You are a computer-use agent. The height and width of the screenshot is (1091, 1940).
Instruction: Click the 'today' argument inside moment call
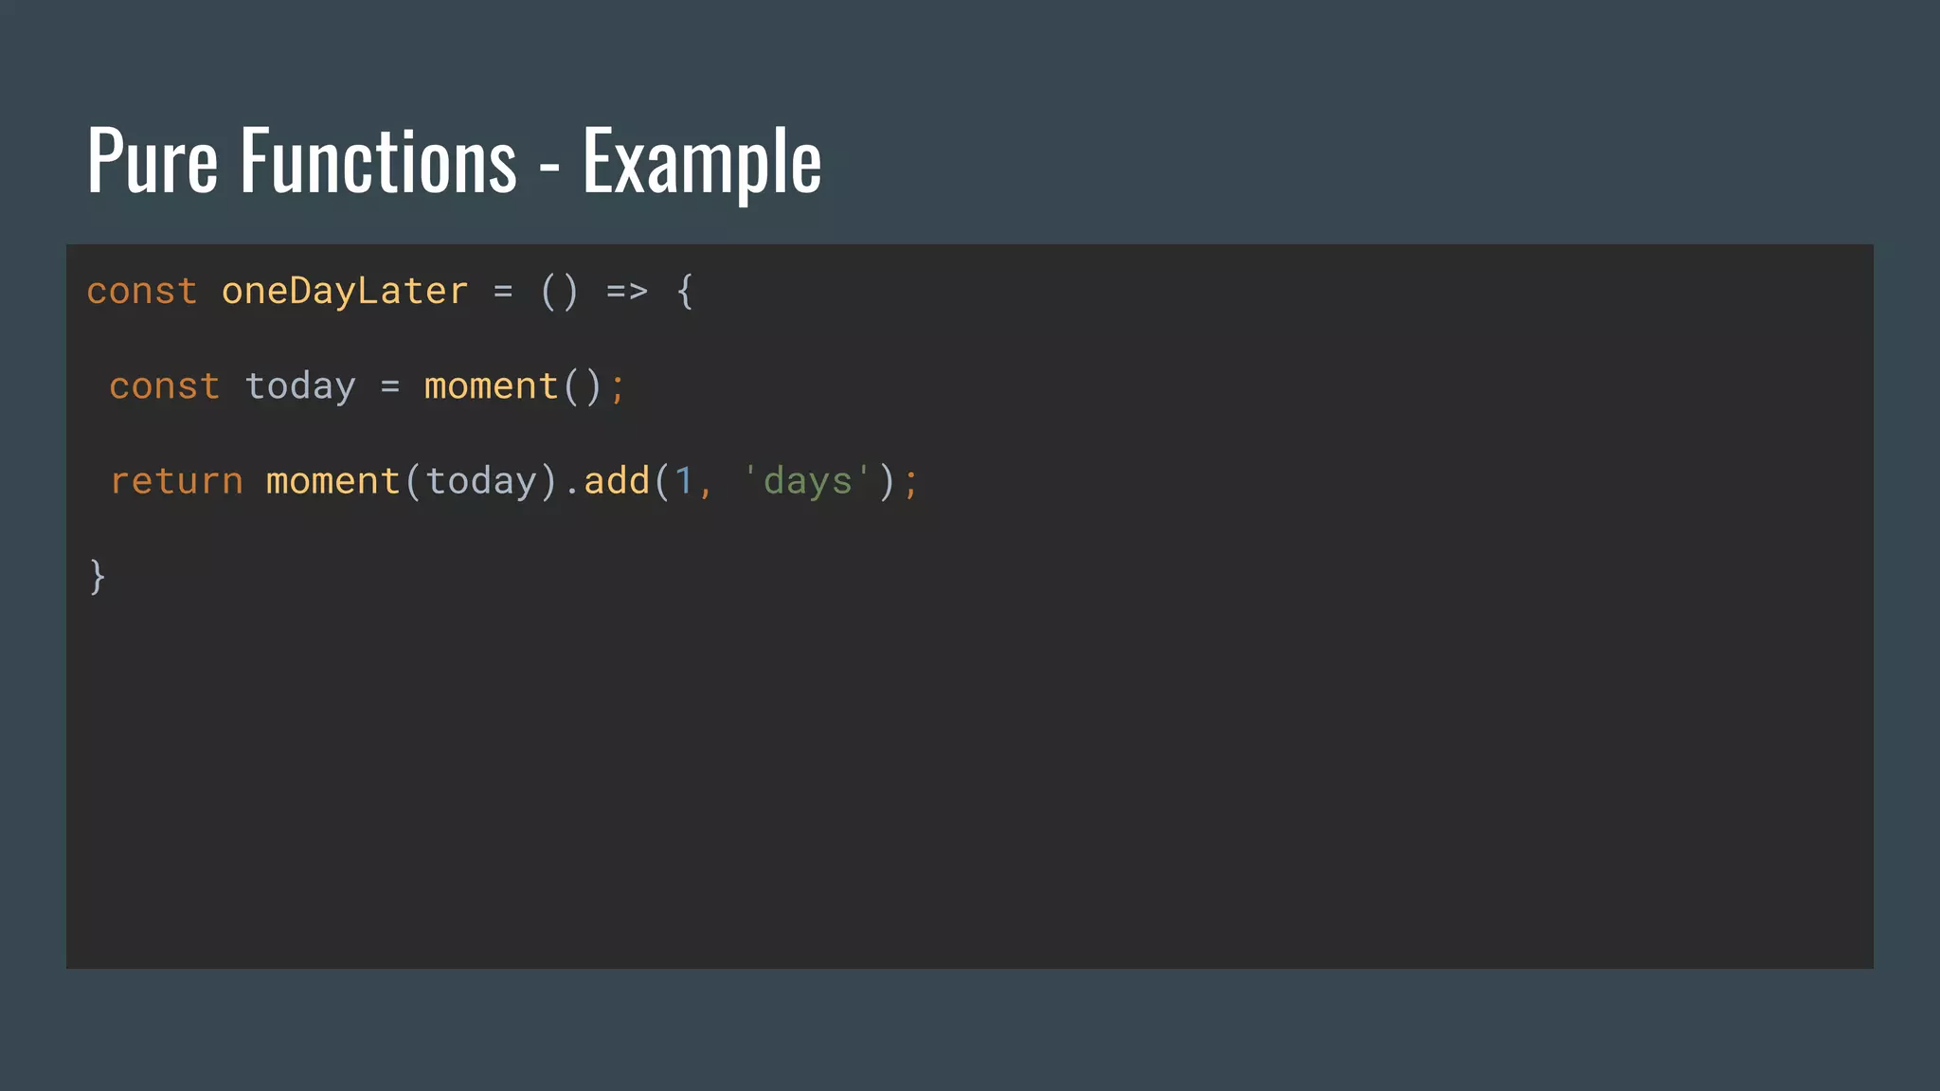pyautogui.click(x=481, y=481)
